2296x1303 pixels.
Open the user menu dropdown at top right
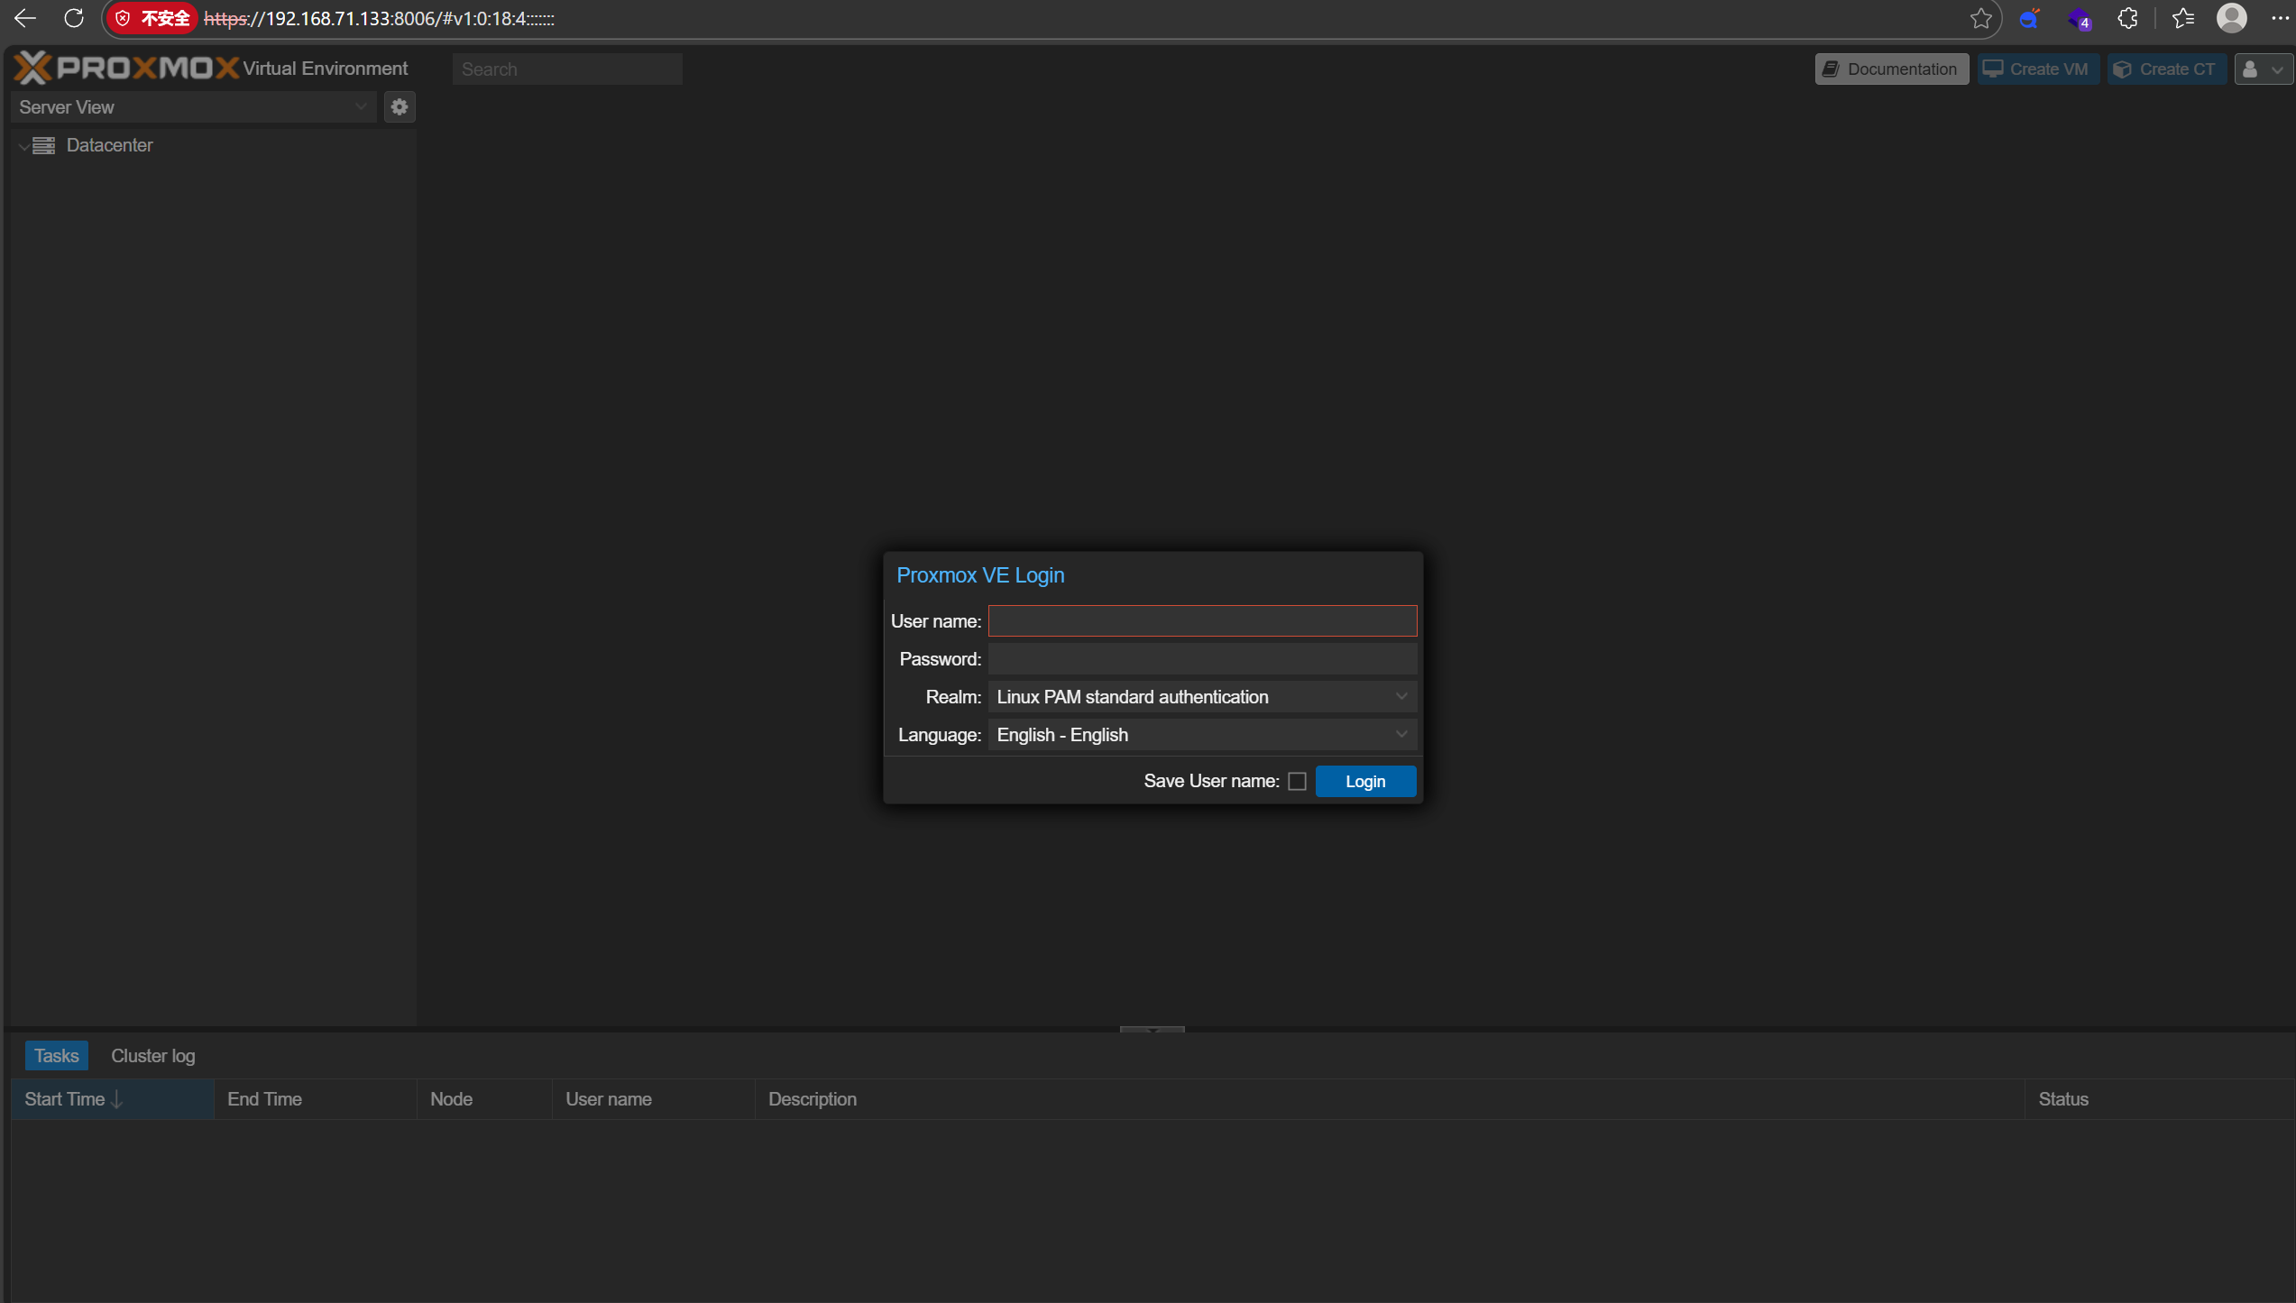click(x=2263, y=69)
